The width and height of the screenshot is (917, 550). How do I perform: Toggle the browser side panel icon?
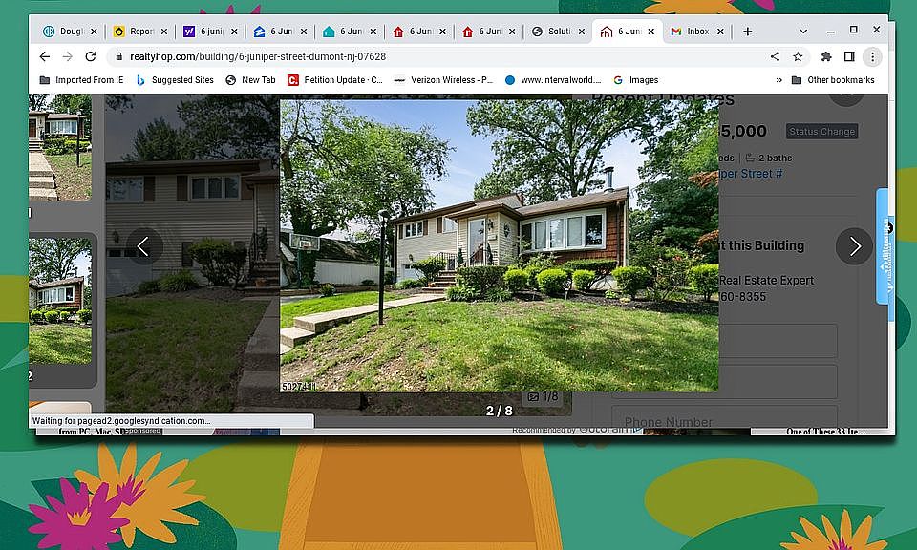849,56
